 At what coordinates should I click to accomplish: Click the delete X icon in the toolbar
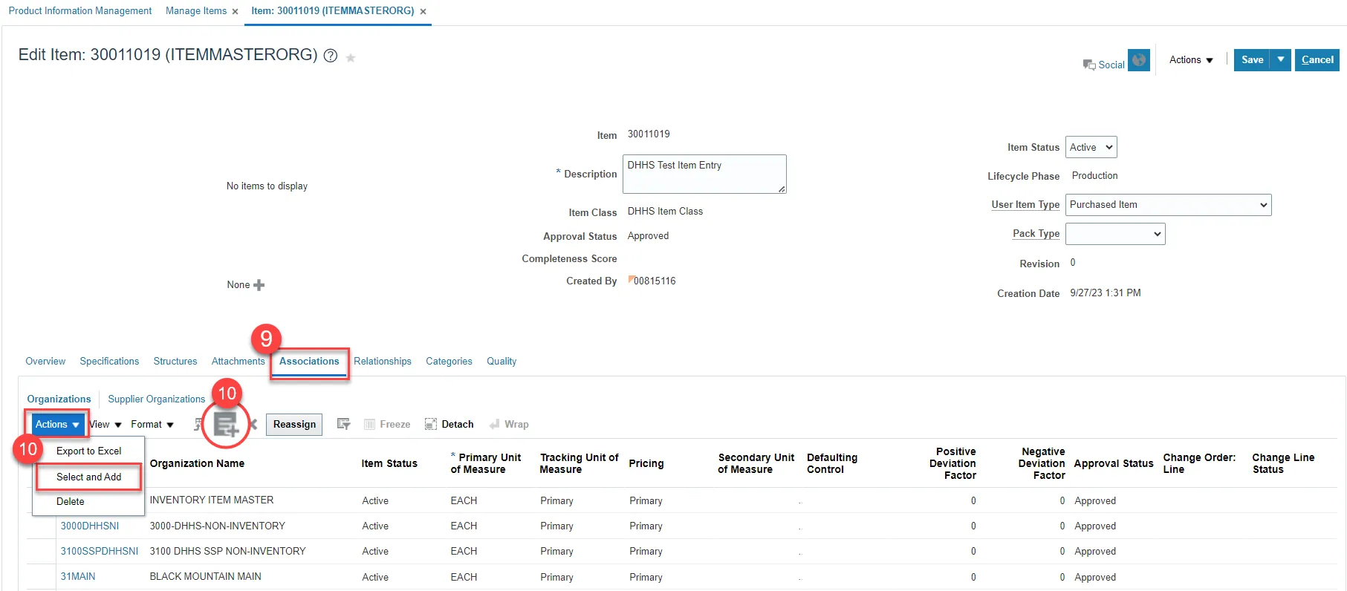pyautogui.click(x=253, y=424)
